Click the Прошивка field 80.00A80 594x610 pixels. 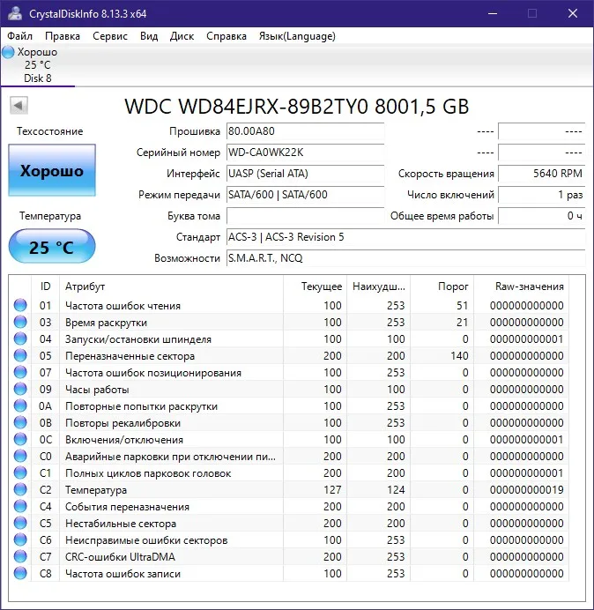305,131
